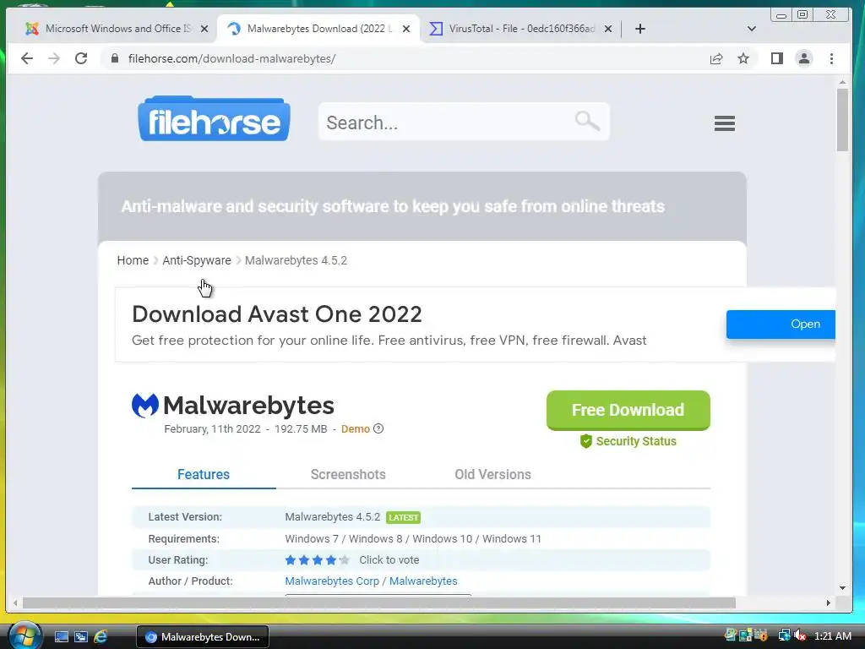Image resolution: width=865 pixels, height=649 pixels.
Task: Open the Anti-Spyware breadcrumb
Action: tap(196, 260)
